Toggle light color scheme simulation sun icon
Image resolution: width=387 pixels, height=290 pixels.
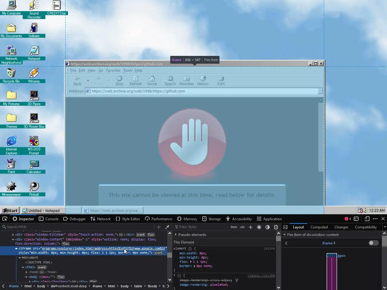259,227
